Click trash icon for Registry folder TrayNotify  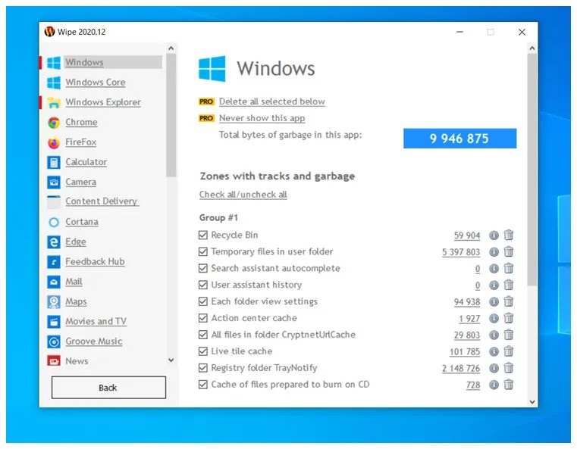coord(509,368)
